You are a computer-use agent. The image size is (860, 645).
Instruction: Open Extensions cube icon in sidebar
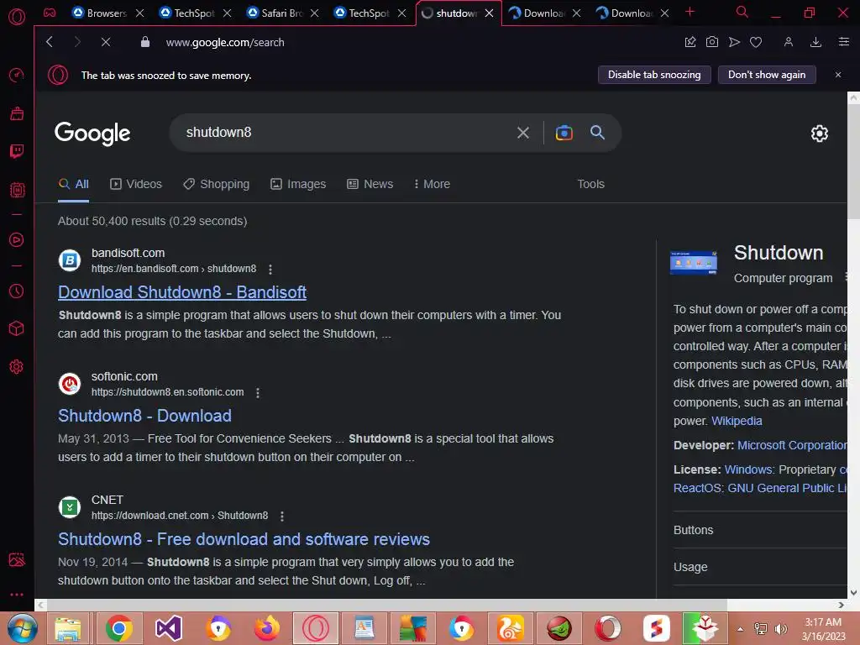[x=17, y=328]
